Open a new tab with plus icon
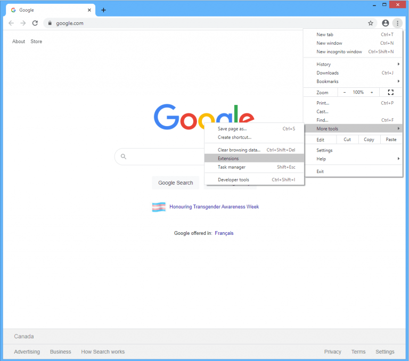Viewport: 409px width, 361px height. point(103,10)
